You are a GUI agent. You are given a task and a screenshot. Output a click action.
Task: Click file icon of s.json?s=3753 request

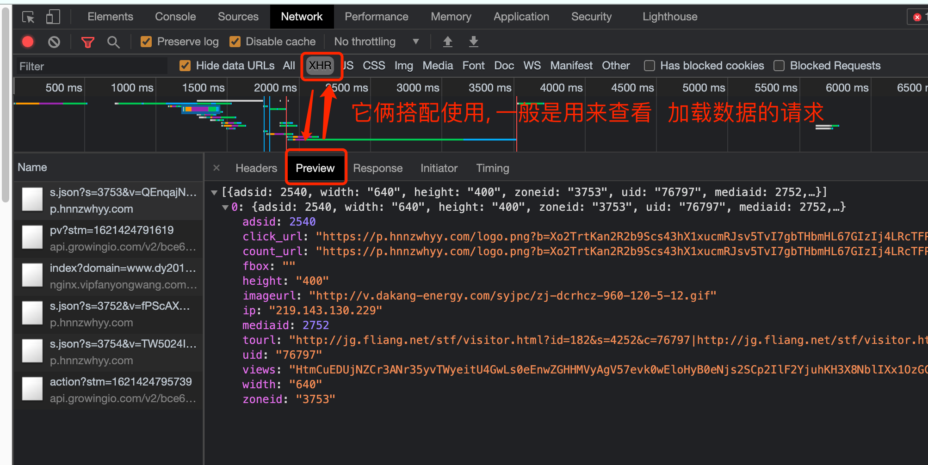pos(32,200)
